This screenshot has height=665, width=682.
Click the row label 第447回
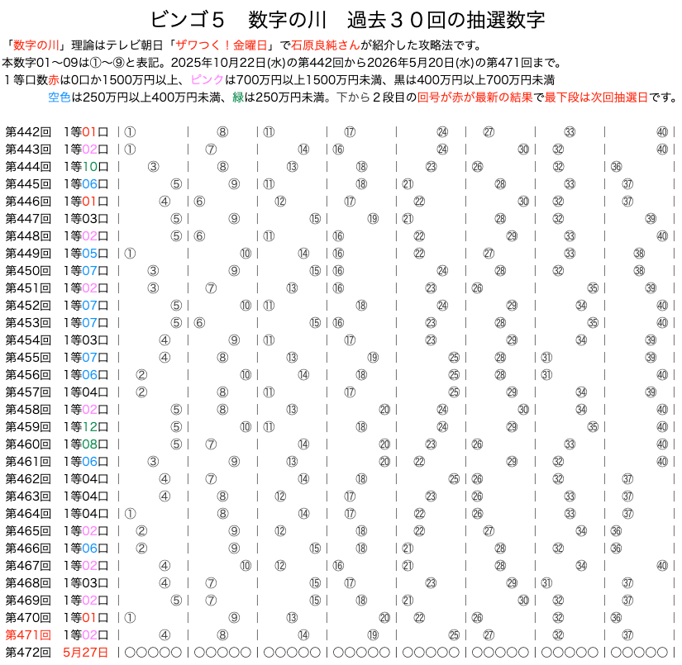tap(28, 219)
